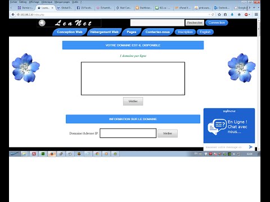Open the Contactez-nous navigation tab
270x202 pixels.
(x=157, y=32)
